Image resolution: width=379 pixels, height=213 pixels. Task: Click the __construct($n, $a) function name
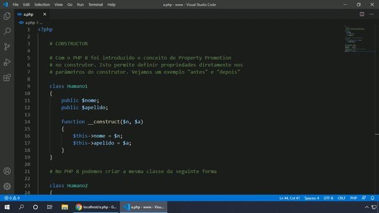[x=115, y=122]
